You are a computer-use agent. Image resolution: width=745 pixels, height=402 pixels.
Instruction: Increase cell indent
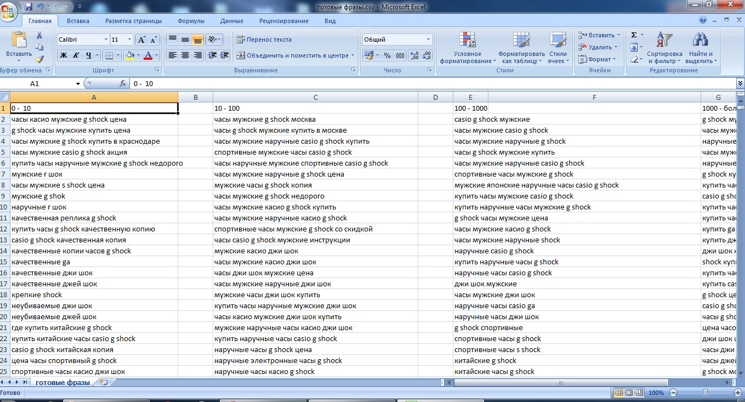[x=225, y=55]
